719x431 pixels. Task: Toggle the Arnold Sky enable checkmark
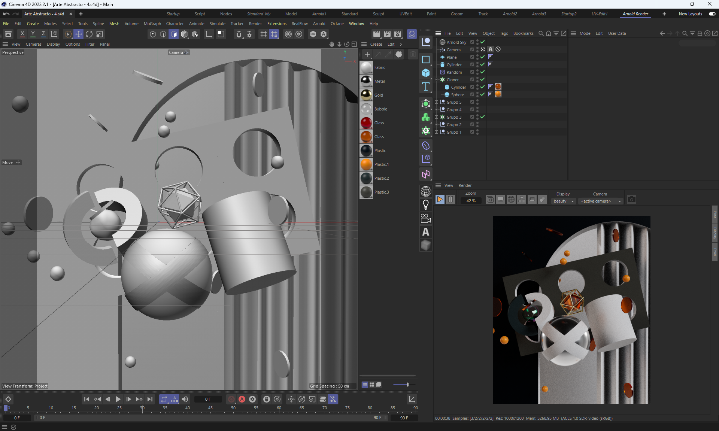tap(483, 42)
